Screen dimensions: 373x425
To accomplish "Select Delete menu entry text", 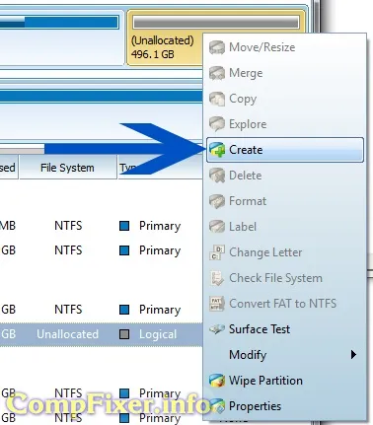I will [x=246, y=176].
